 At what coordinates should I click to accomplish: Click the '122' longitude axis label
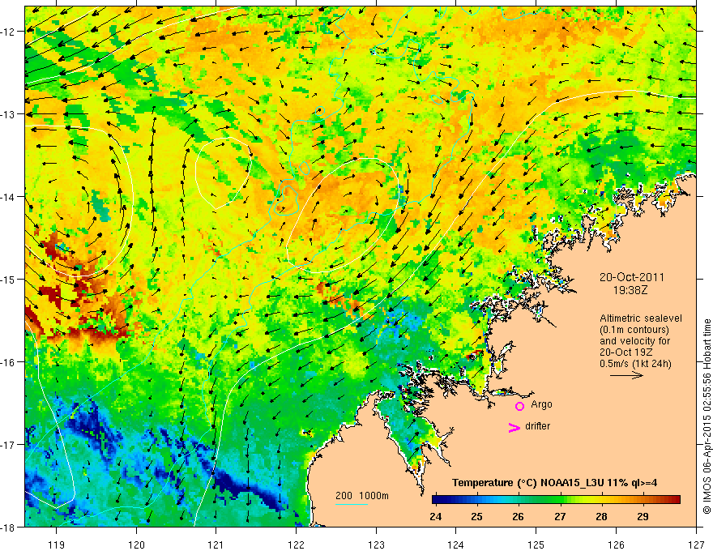pos(296,545)
